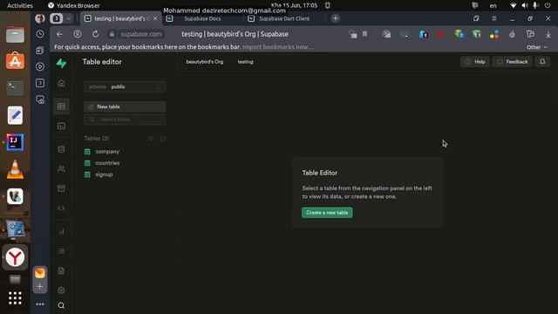Open Yandex Browser app menu in top bar
This screenshot has width=558, height=314.
click(x=74, y=5)
